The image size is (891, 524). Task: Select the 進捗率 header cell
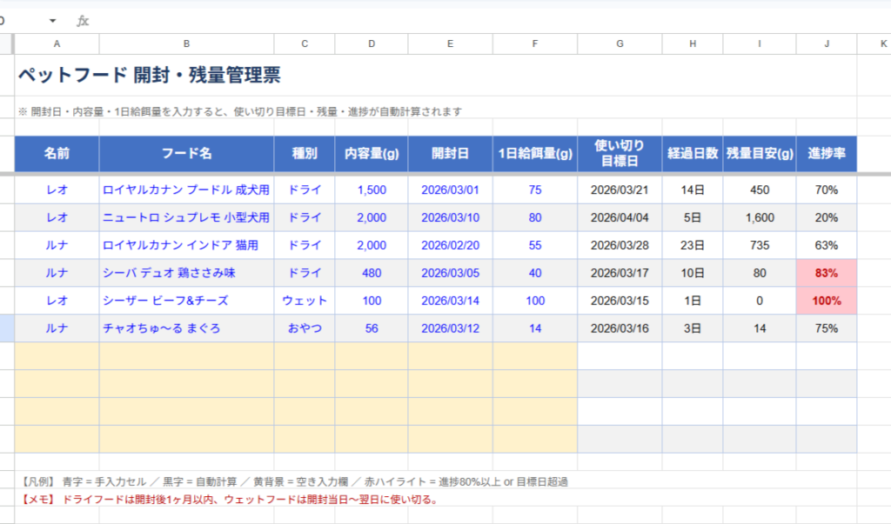pyautogui.click(x=826, y=154)
